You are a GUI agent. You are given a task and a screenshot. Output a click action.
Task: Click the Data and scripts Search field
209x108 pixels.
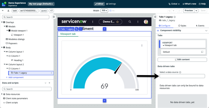[27, 89]
